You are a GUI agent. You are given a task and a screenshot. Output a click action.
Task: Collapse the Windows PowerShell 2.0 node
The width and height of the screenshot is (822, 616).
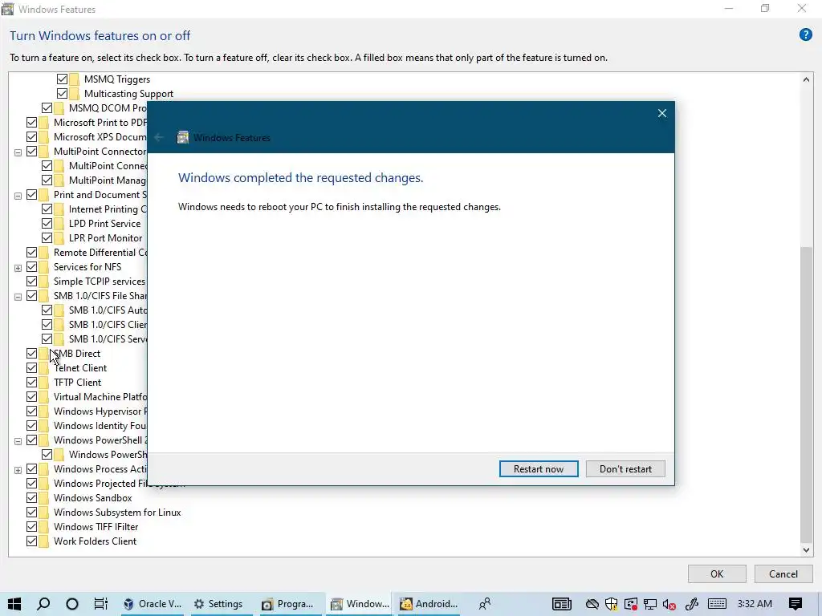(18, 442)
